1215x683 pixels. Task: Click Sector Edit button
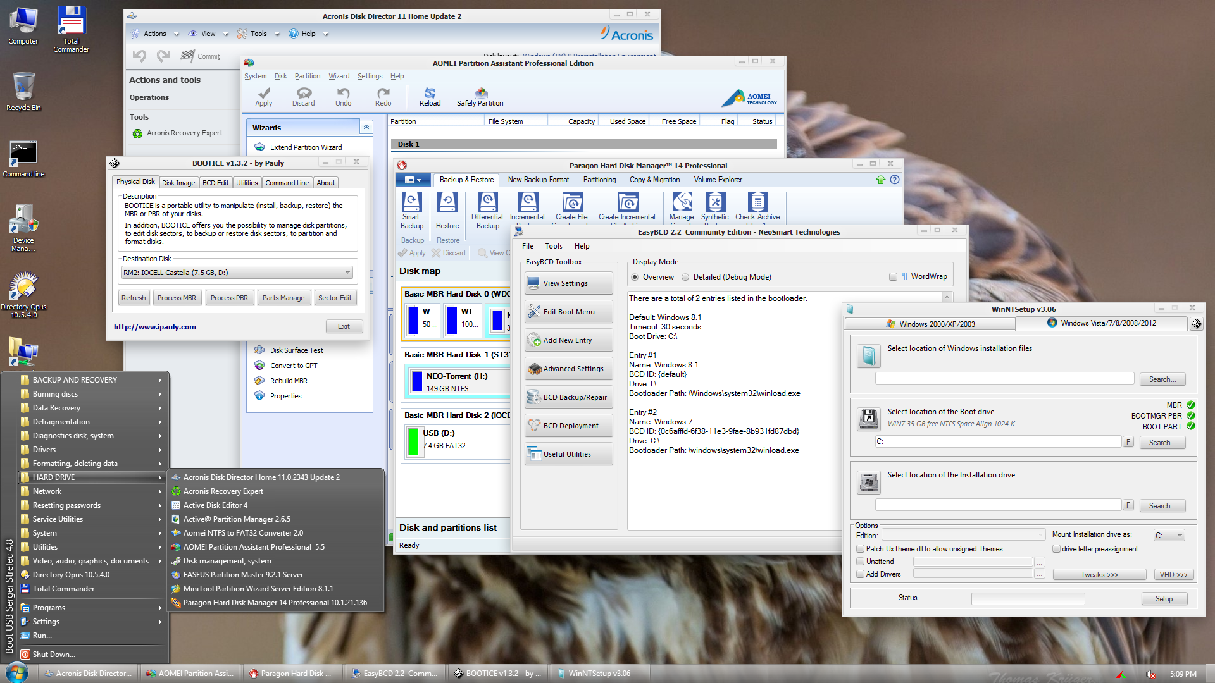click(335, 298)
